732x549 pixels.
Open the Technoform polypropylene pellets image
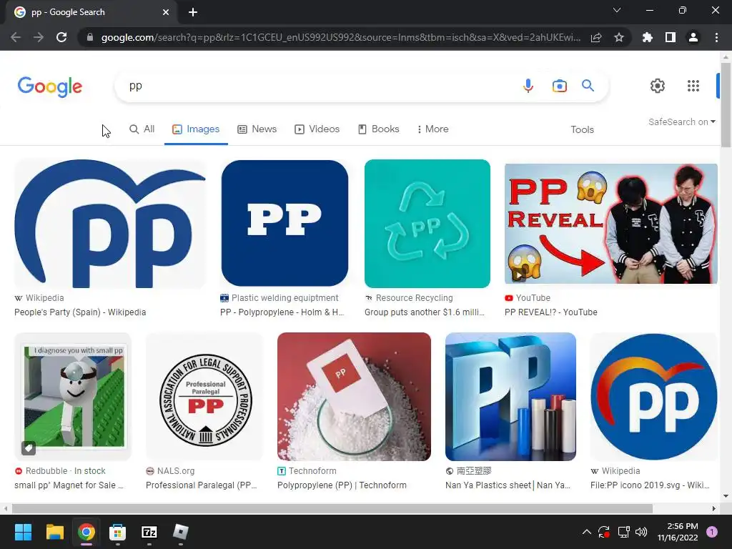[354, 396]
